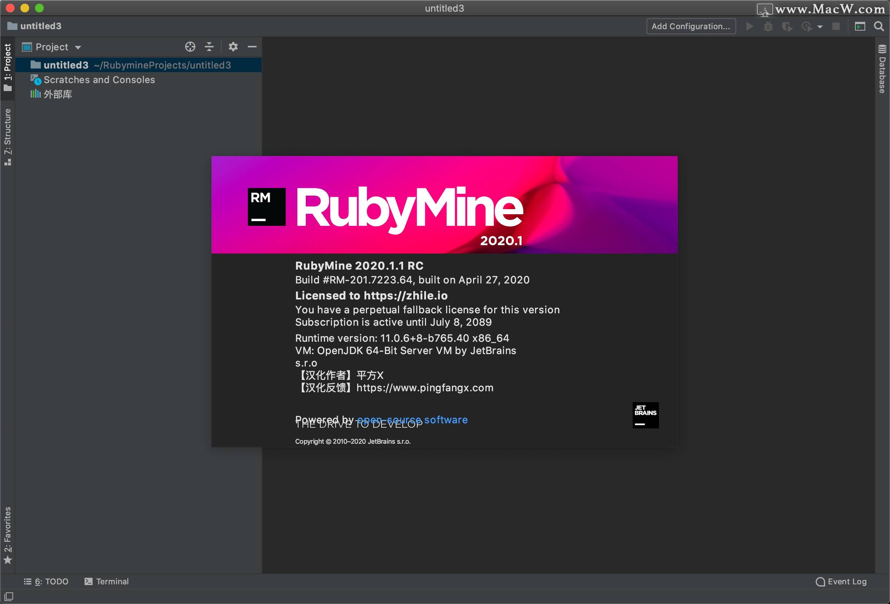Hide the Project panel with minus icon
890x604 pixels.
coord(252,47)
